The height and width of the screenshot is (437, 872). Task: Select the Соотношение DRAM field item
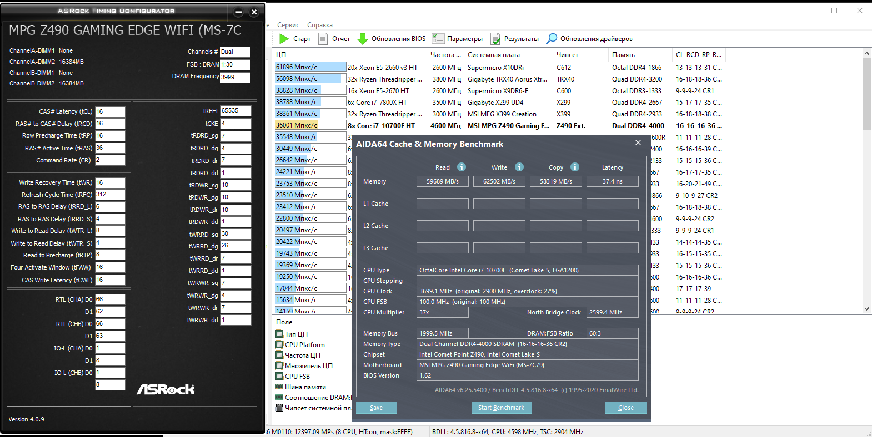pos(314,398)
